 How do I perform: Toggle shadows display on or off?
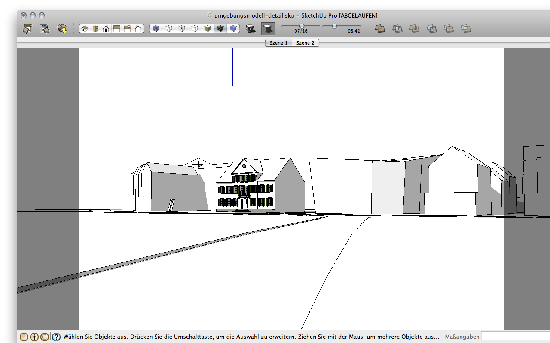coord(268,29)
